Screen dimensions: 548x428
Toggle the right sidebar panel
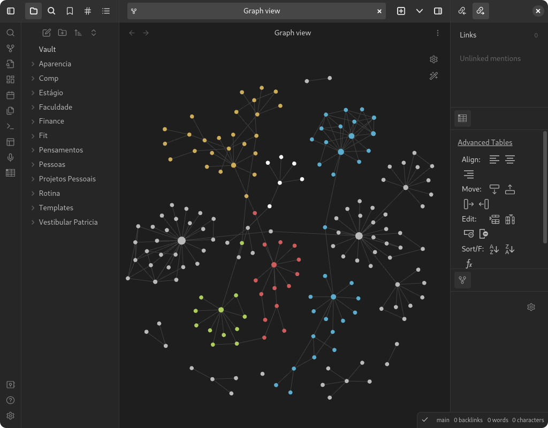click(x=438, y=11)
